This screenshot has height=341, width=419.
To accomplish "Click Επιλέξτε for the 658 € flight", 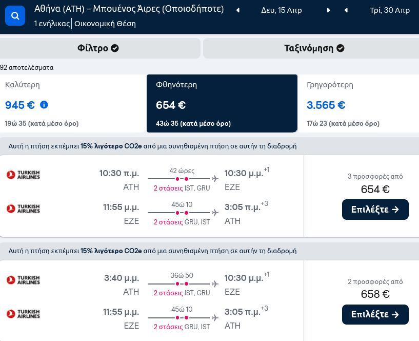I will (375, 314).
